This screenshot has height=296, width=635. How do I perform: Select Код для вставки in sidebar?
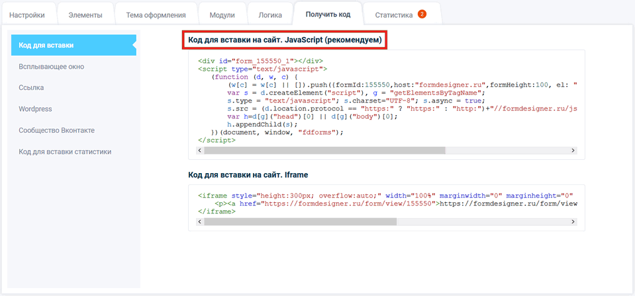(x=73, y=46)
